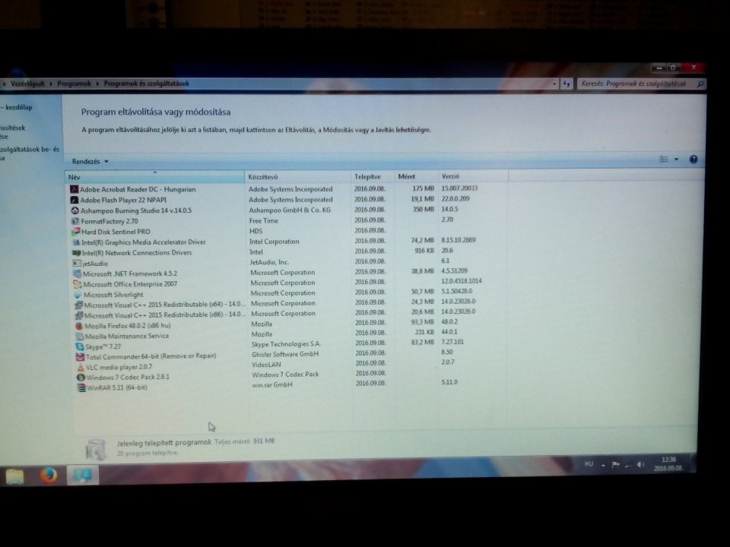Open the Rendezés dropdown menu
This screenshot has width=730, height=547.
click(90, 161)
